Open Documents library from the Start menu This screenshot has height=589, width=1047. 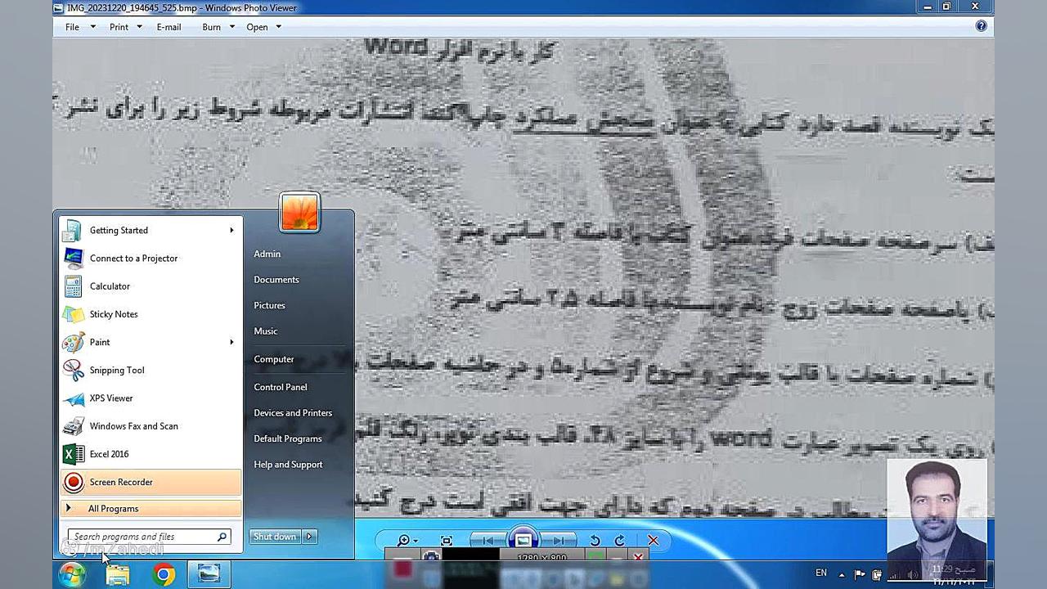(x=276, y=280)
